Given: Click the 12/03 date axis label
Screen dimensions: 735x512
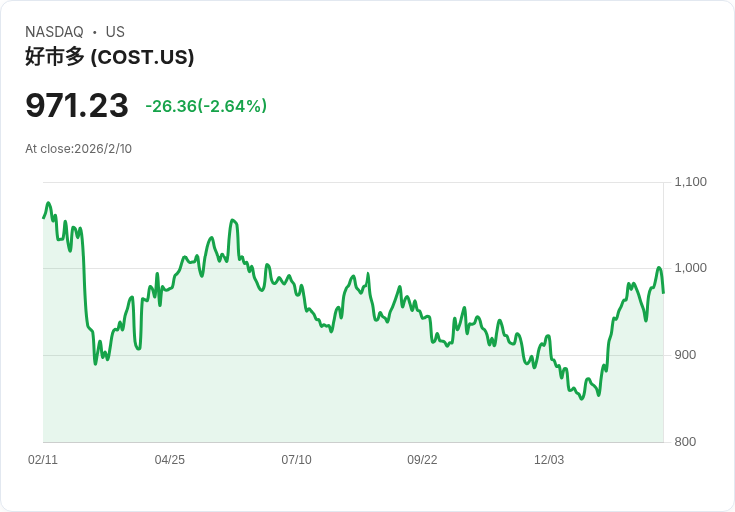Looking at the screenshot, I should click(549, 459).
